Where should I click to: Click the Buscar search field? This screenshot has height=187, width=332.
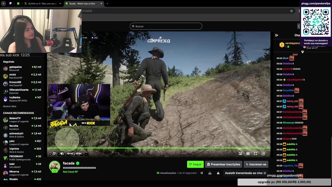click(x=166, y=26)
